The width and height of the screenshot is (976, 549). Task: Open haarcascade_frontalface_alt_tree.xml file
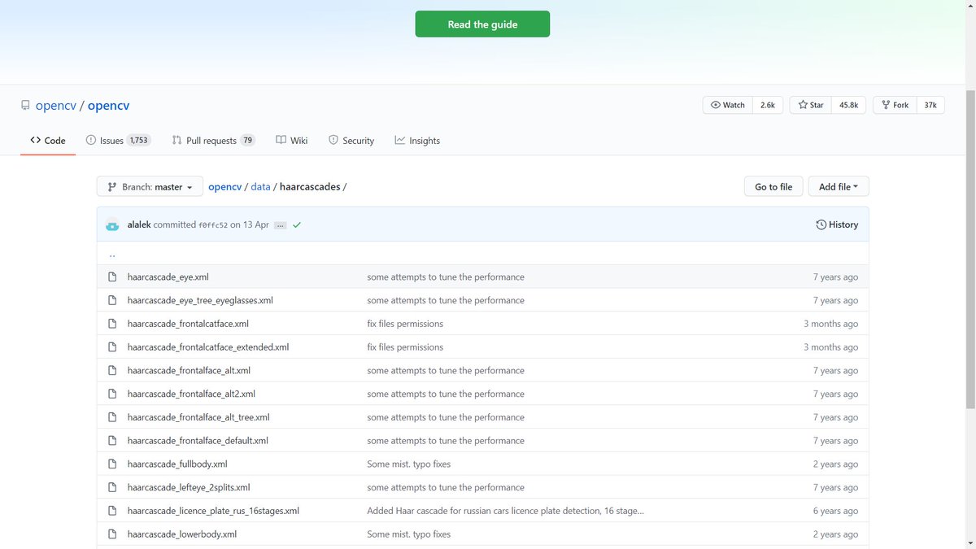point(198,418)
